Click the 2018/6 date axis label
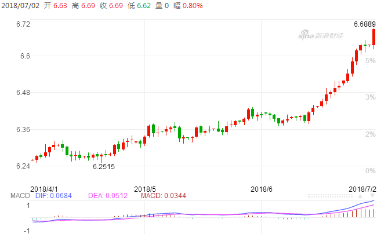377x234 pixels. click(262, 189)
